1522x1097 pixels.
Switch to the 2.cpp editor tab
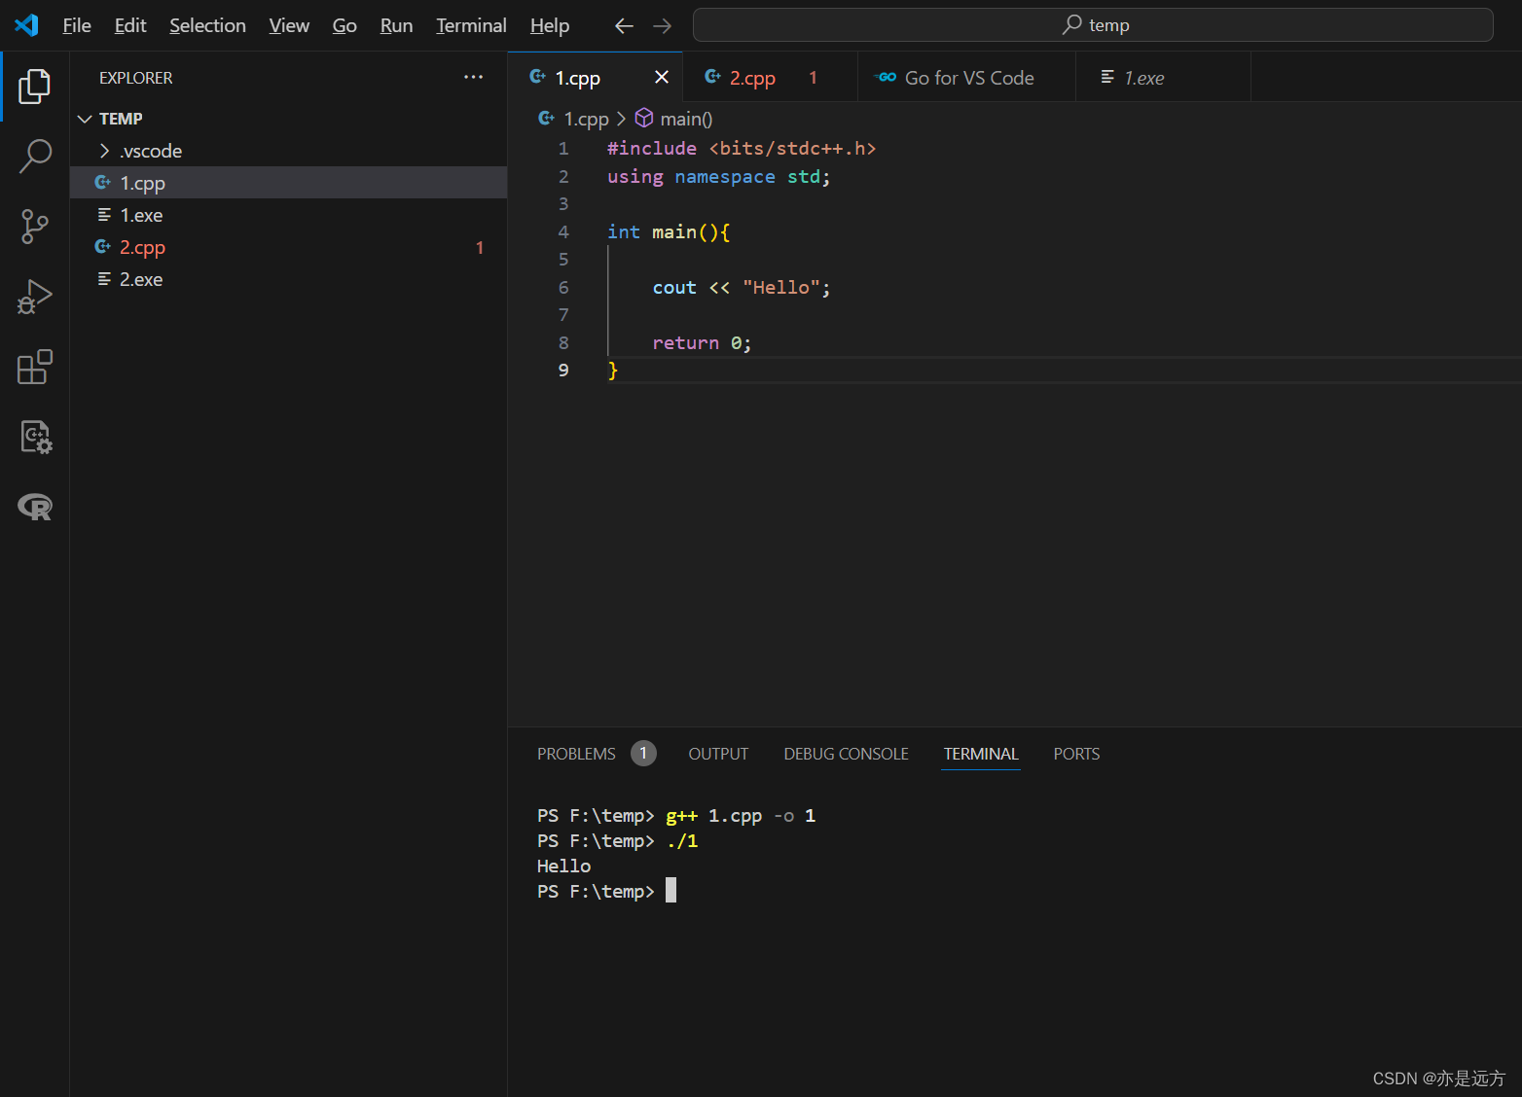(x=751, y=77)
